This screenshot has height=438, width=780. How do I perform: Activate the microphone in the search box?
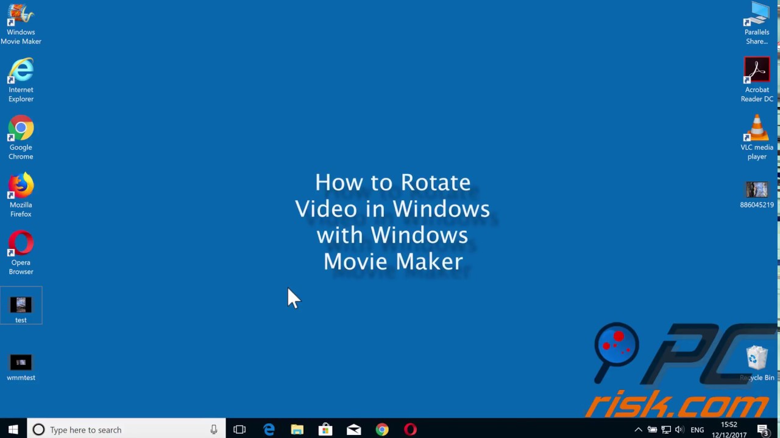(214, 429)
